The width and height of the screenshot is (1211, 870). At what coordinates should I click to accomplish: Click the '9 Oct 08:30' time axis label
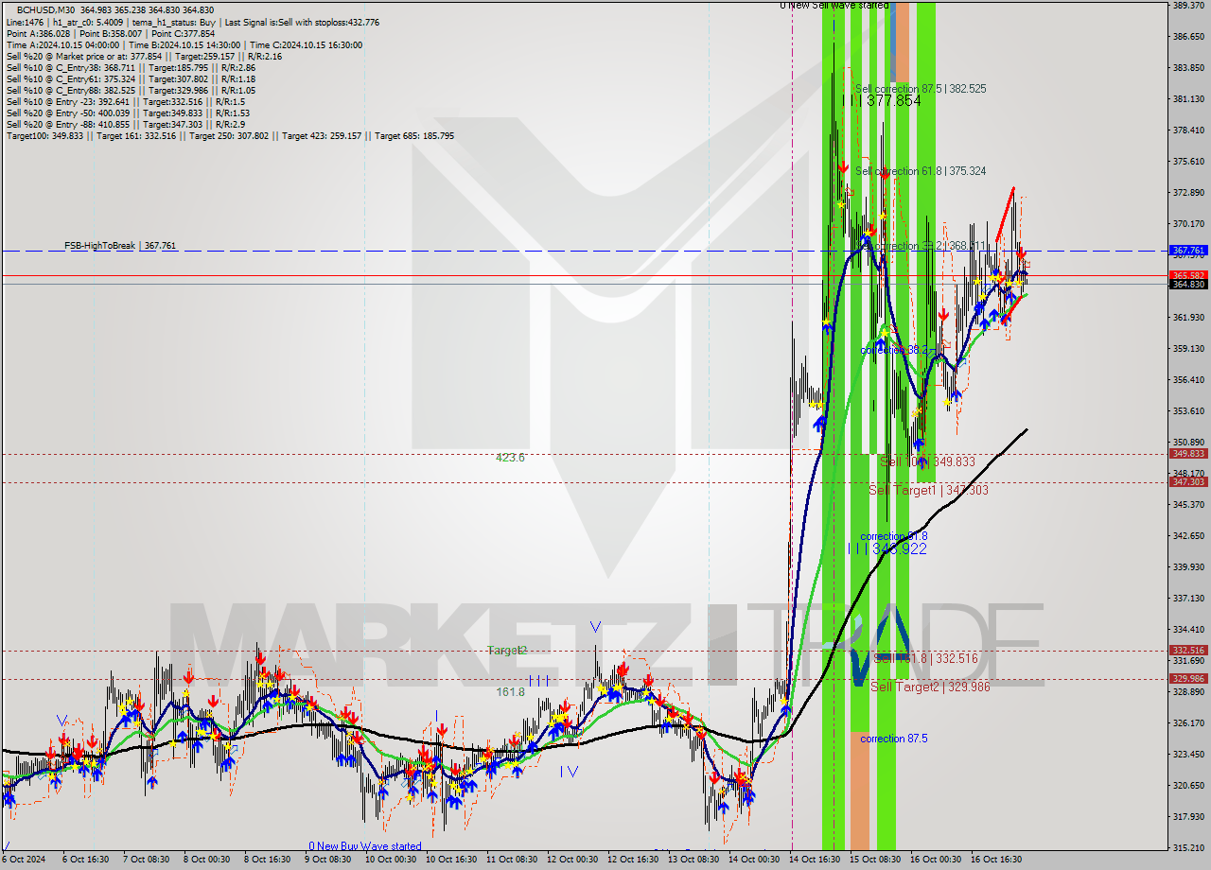tap(327, 860)
